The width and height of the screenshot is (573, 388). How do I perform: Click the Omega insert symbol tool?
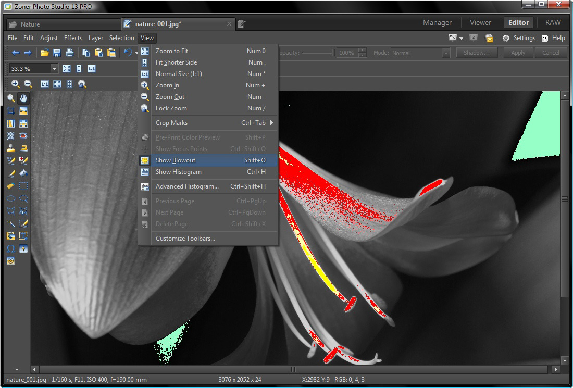coord(10,248)
